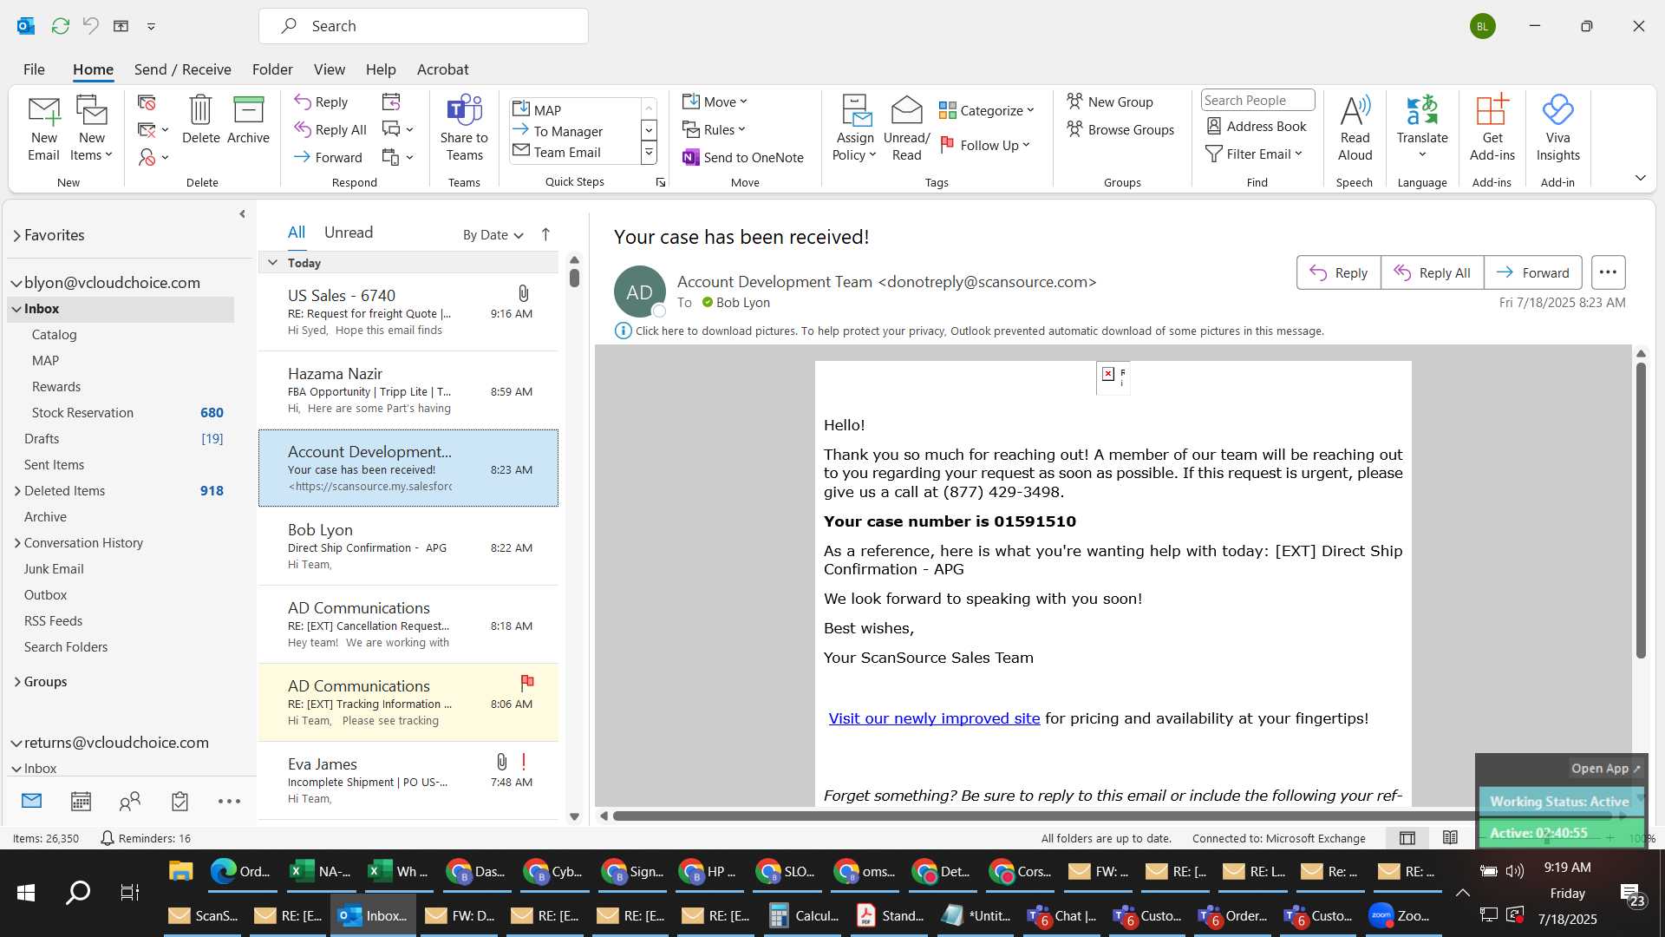The width and height of the screenshot is (1665, 937).
Task: Open the Hazama Nazir email
Action: [408, 390]
